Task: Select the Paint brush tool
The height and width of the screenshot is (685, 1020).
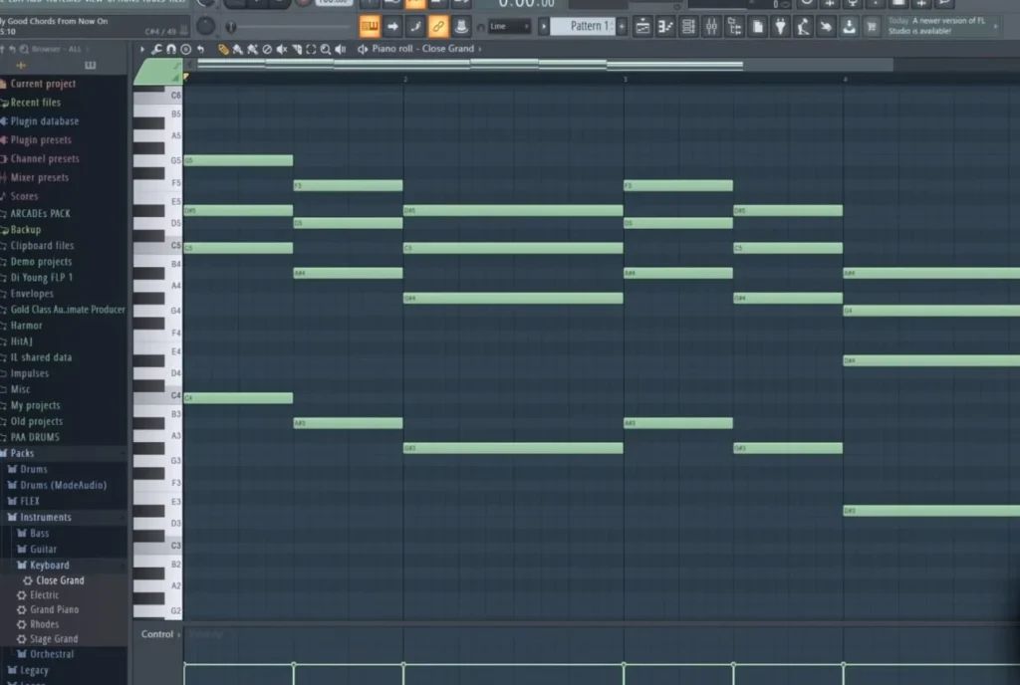Action: (237, 49)
